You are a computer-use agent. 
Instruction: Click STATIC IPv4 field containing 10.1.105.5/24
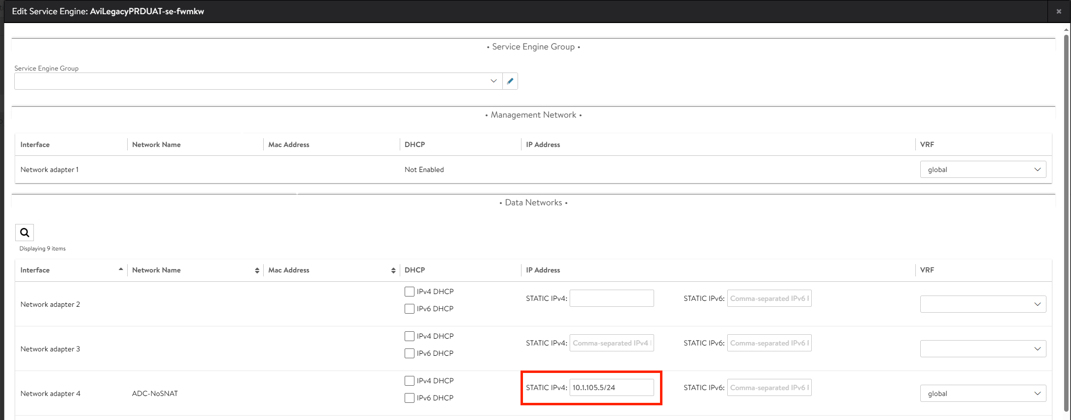pyautogui.click(x=612, y=387)
